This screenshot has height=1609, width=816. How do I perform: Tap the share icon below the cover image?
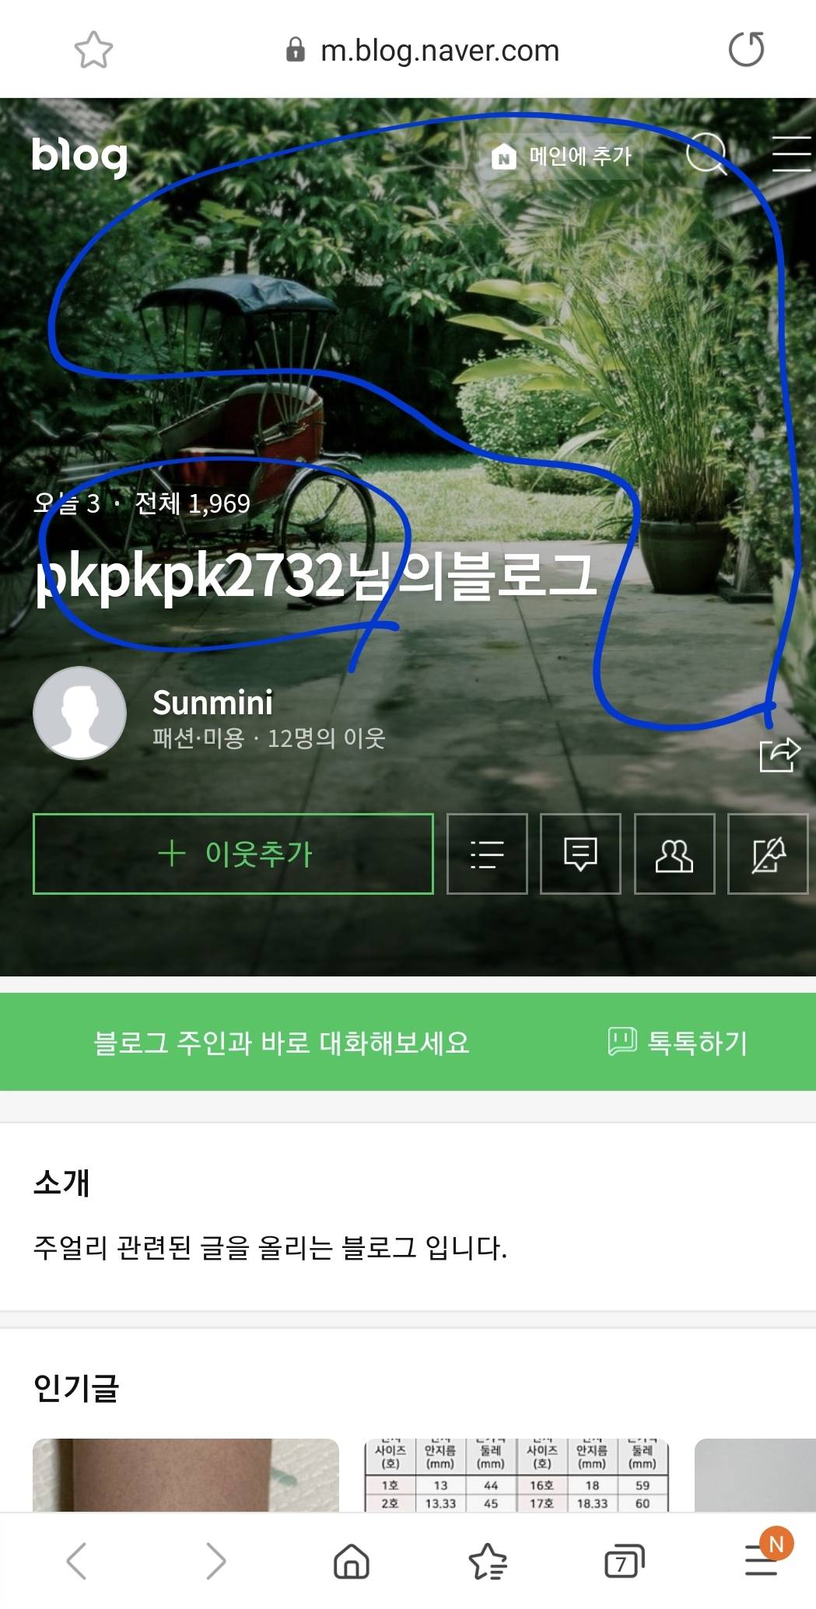coord(779,754)
